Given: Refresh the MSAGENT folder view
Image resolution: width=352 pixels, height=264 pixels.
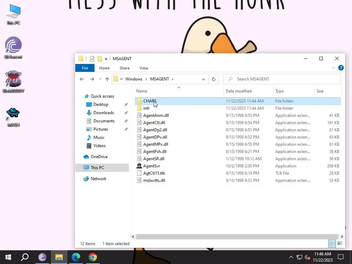Looking at the screenshot, I should (x=214, y=79).
